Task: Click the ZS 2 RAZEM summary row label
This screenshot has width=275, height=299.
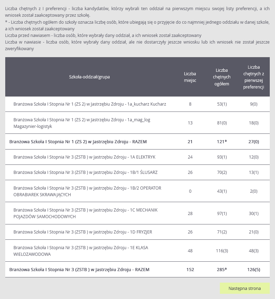Action: pyautogui.click(x=78, y=142)
